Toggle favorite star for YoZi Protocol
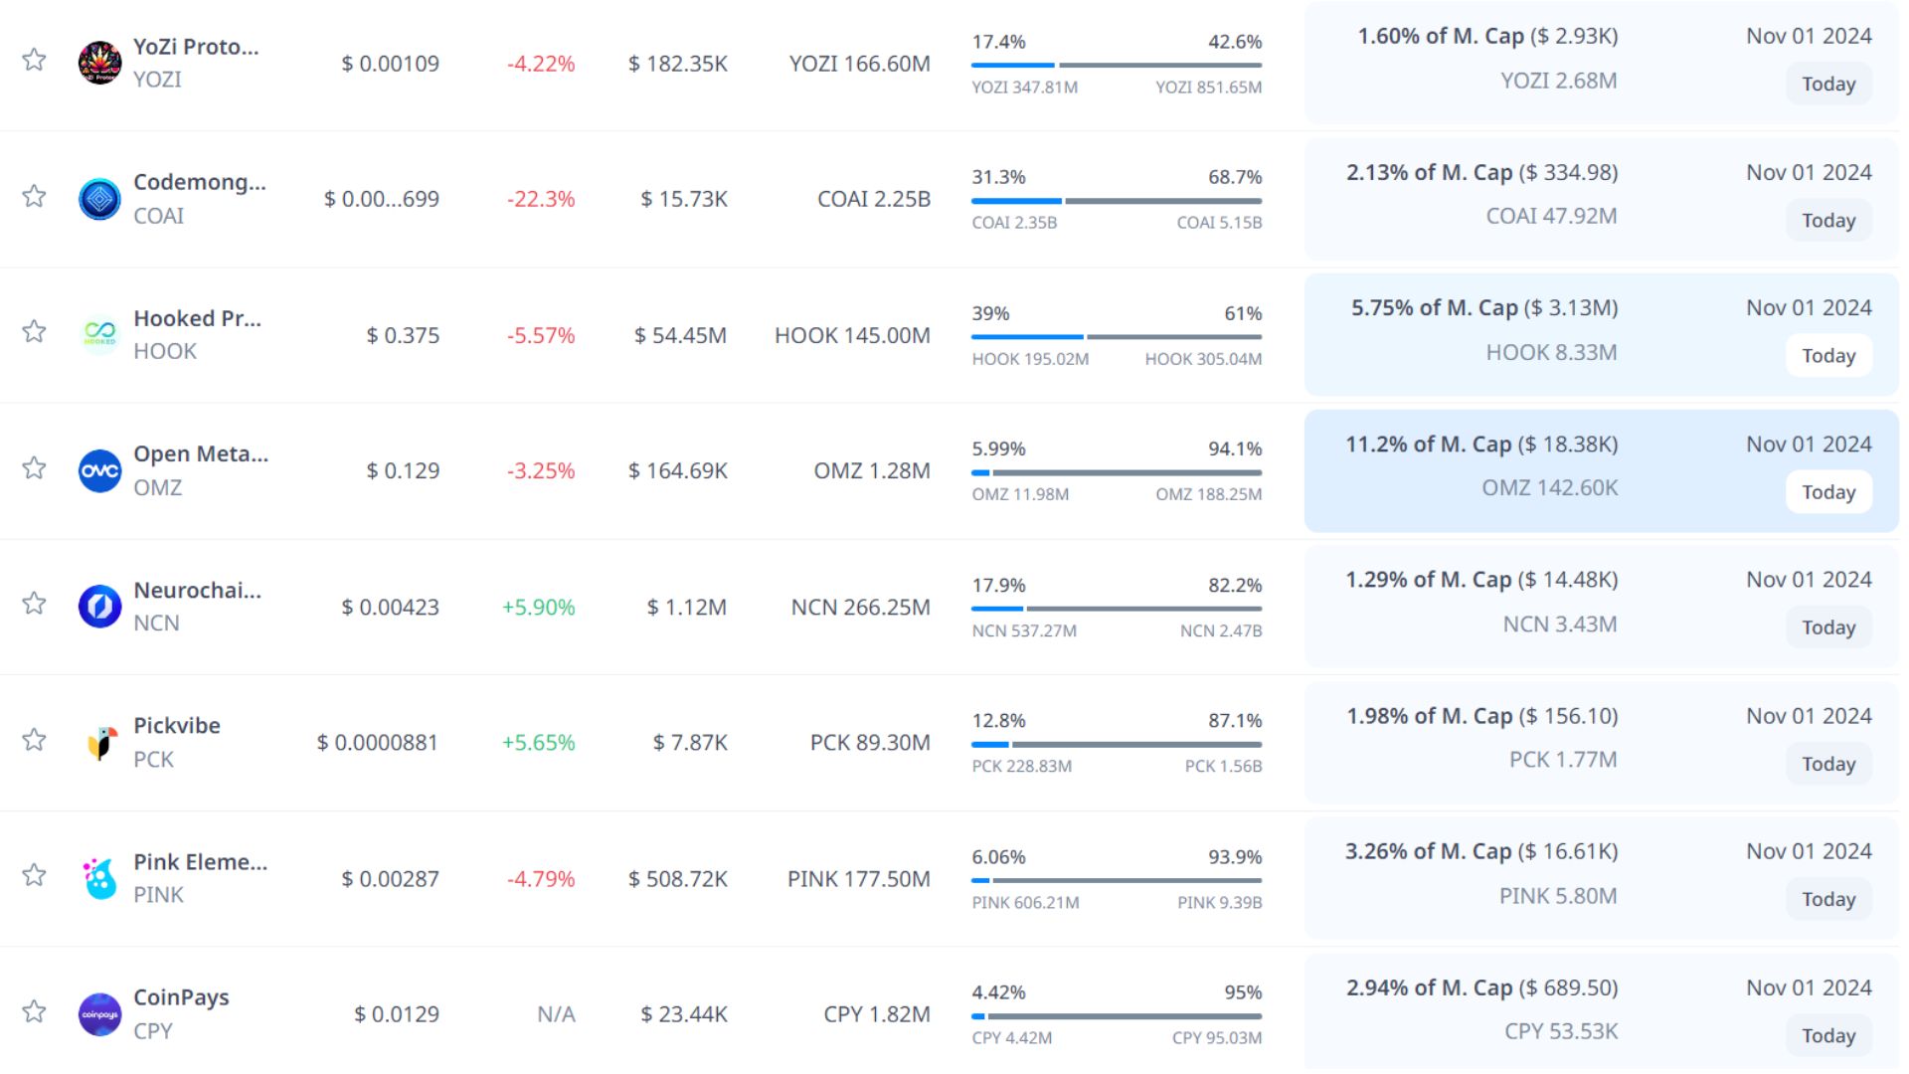 (x=34, y=60)
